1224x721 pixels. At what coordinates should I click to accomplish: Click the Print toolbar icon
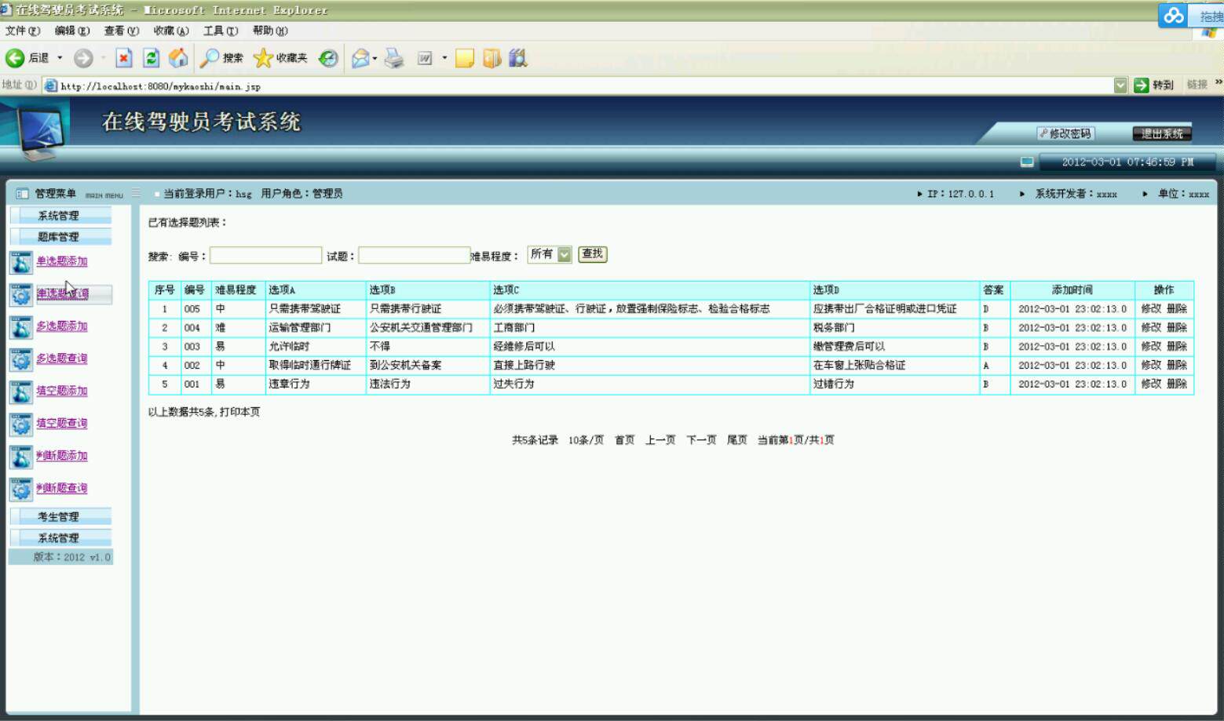click(393, 57)
